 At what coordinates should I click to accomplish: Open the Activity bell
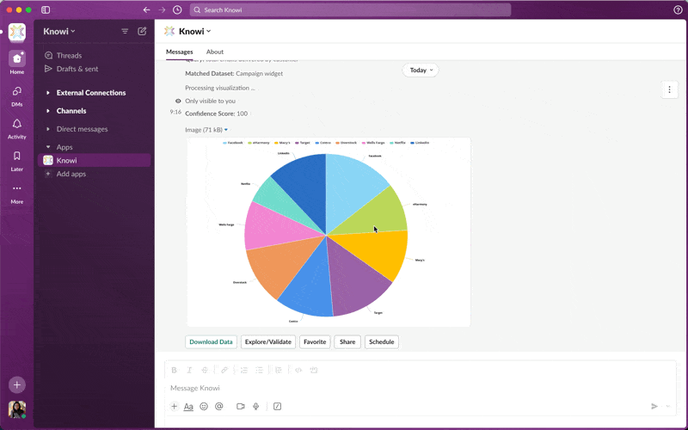tap(16, 128)
